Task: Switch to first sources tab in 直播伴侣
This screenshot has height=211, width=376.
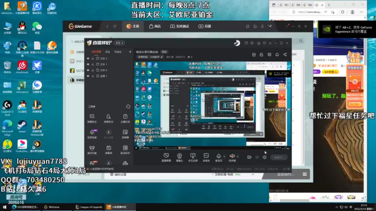Action: (96, 52)
